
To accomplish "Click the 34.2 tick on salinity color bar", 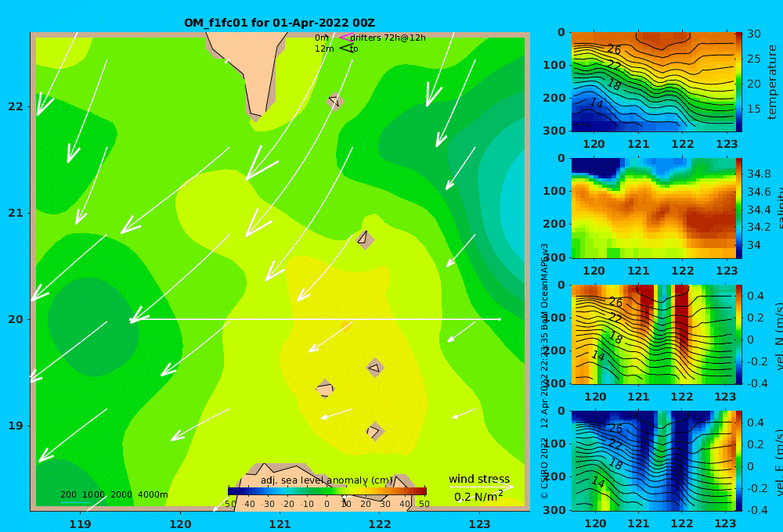I will click(759, 227).
